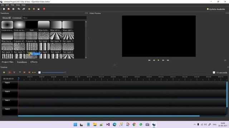Jump to start of video preview

pyautogui.click(x=149, y=60)
